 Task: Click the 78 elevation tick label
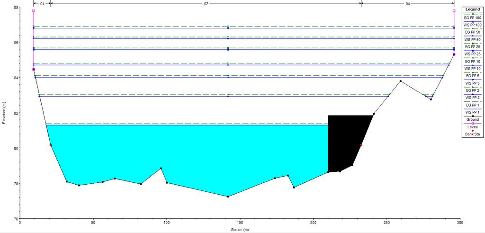tap(17, 183)
